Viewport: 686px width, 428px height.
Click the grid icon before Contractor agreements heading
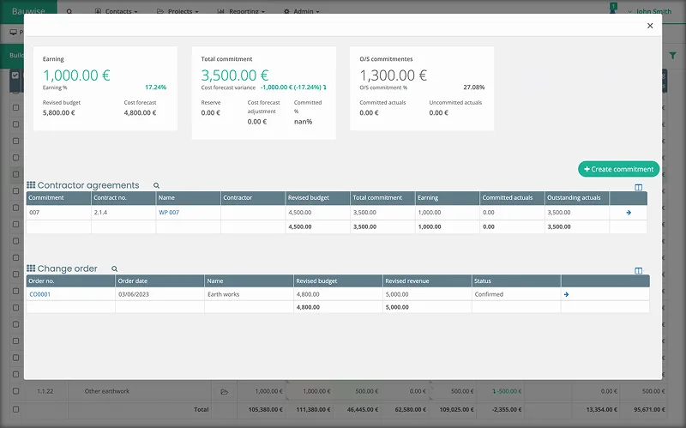tap(31, 185)
